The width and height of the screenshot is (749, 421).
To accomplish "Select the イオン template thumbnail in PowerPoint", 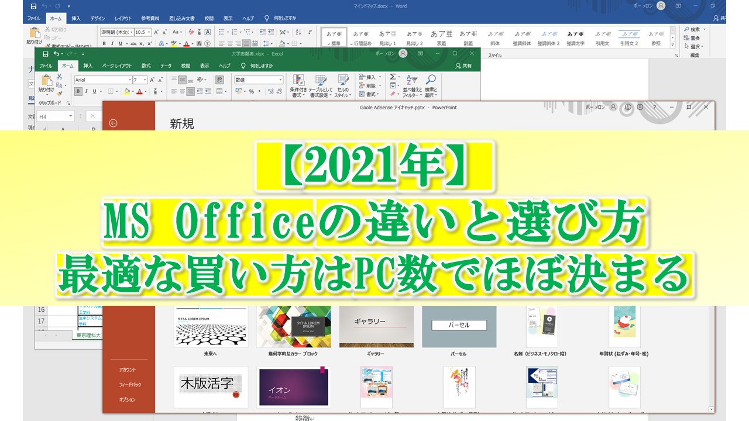I will click(294, 387).
